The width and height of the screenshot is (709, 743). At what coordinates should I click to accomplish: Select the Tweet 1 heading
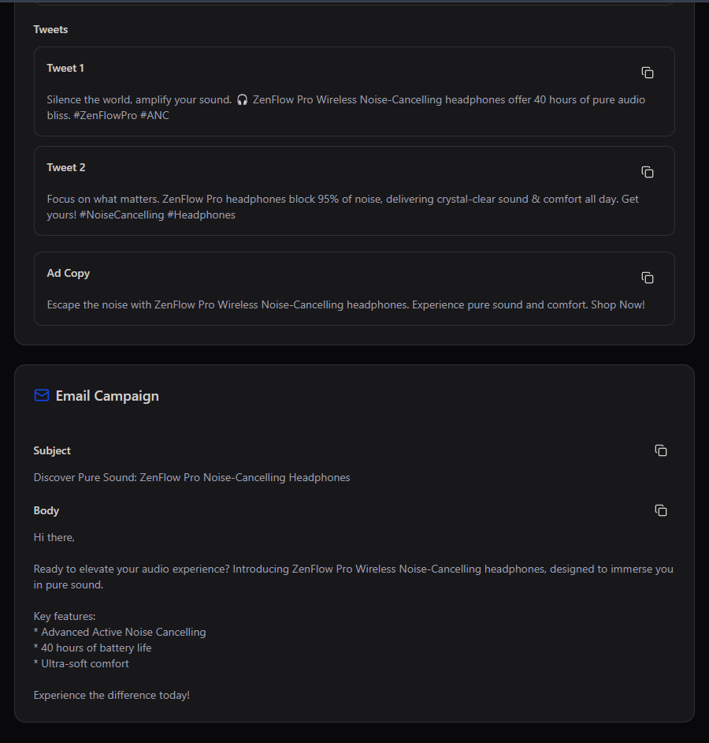tap(65, 69)
